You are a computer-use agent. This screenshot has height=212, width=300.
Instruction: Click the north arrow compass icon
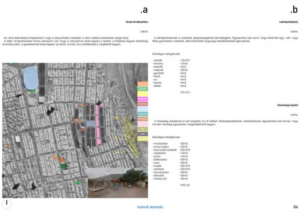(x=6, y=204)
